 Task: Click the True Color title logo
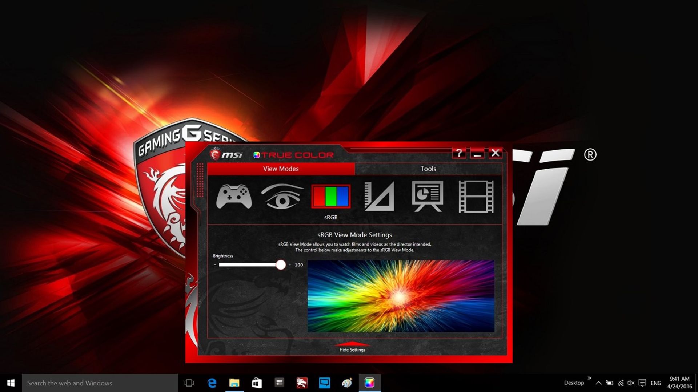coord(293,155)
